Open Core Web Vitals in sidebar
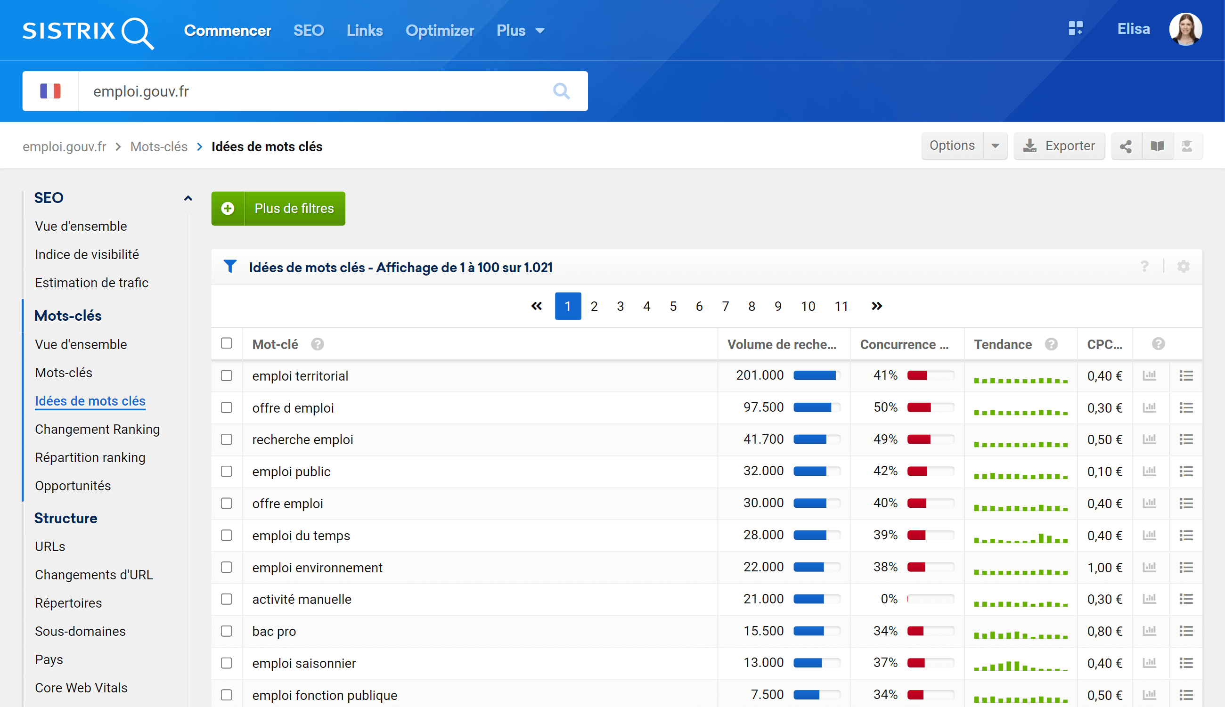1225x707 pixels. (81, 688)
